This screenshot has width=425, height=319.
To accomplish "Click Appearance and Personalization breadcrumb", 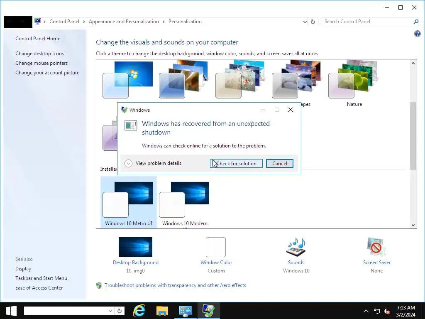I will (x=124, y=22).
